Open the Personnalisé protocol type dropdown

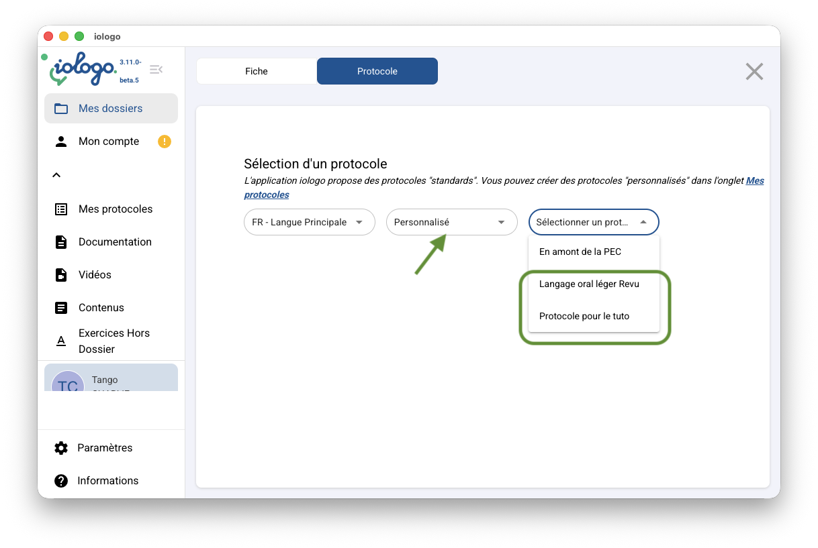coord(451,222)
